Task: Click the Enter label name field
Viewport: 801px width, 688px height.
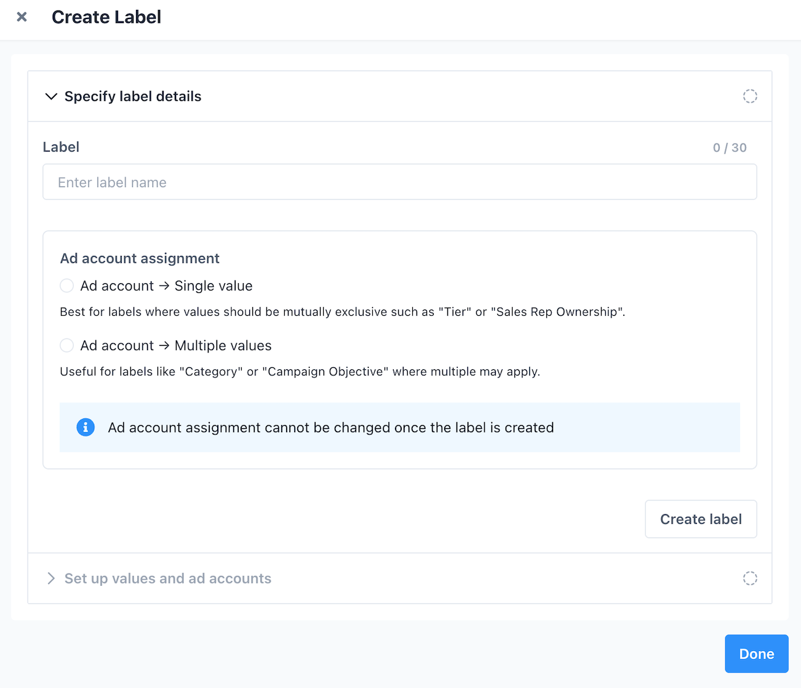Action: tap(399, 182)
